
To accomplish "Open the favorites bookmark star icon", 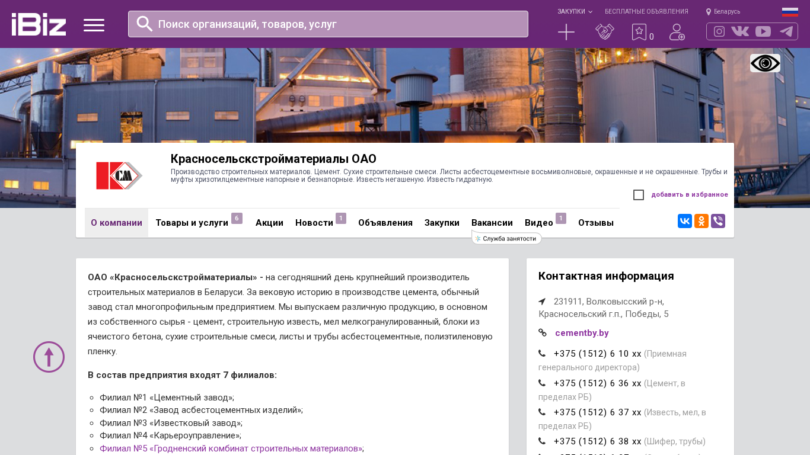I will coord(639,32).
